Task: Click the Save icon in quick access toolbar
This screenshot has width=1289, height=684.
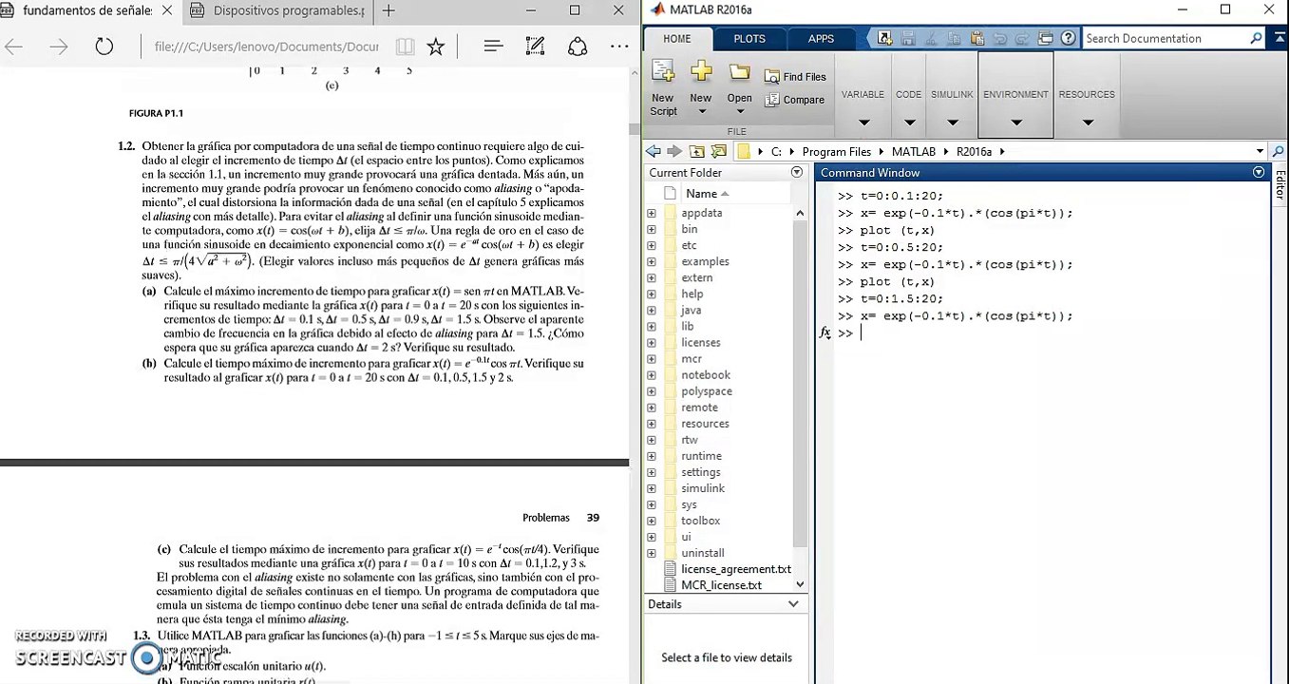Action: (908, 38)
